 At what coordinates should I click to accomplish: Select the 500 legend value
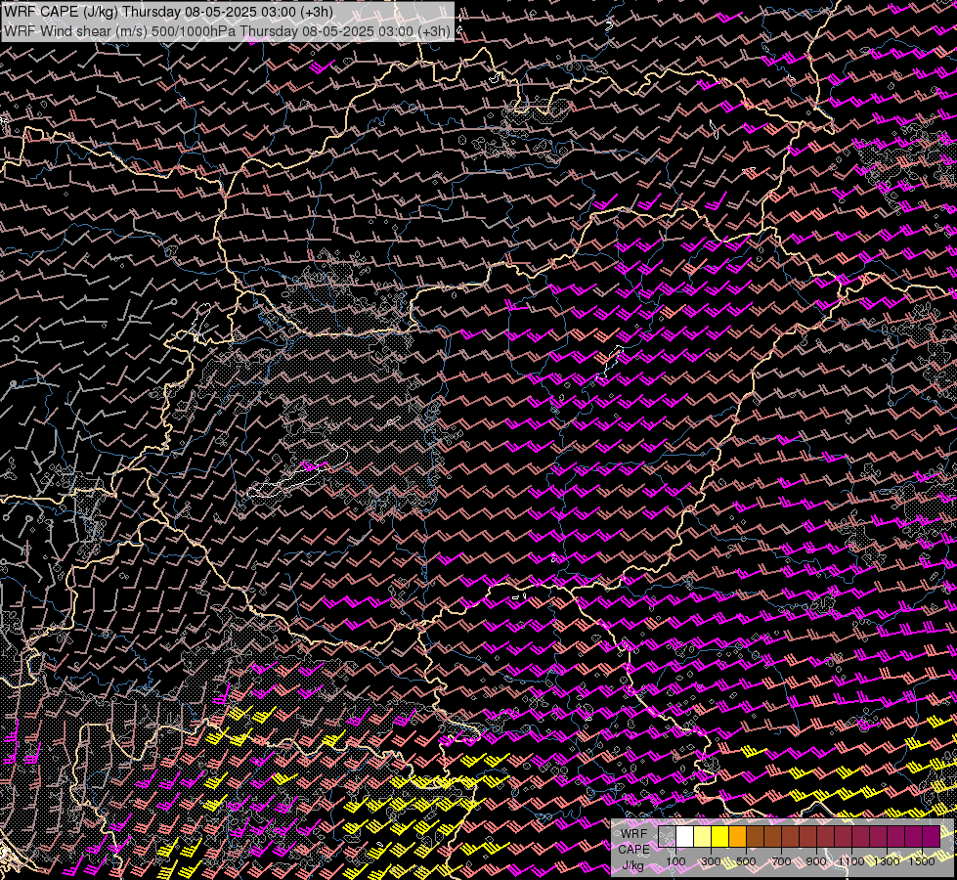[x=746, y=861]
